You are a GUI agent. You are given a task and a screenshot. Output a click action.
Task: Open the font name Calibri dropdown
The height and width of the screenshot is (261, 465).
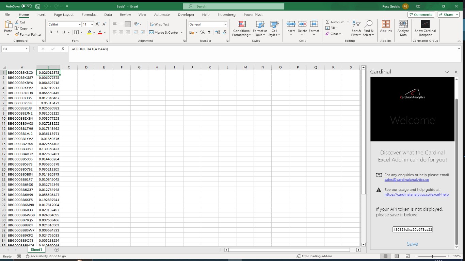click(x=80, y=24)
